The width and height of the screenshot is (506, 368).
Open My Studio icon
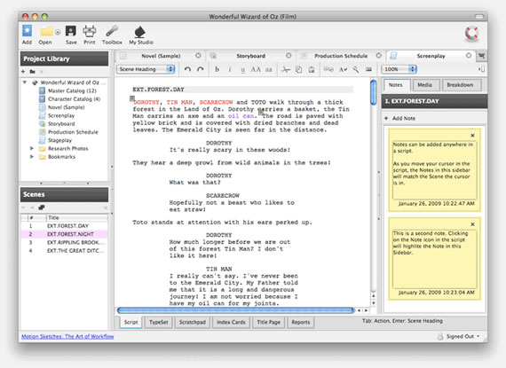click(140, 32)
